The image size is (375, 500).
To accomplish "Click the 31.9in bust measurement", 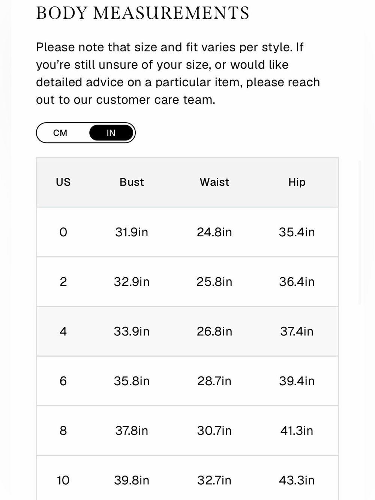I will 132,232.
